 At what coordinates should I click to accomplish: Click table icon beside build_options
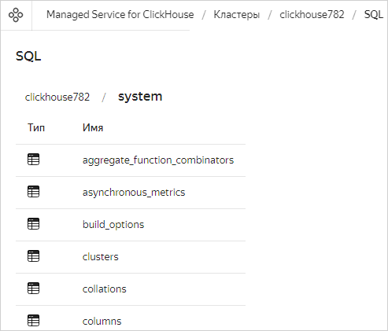(33, 224)
